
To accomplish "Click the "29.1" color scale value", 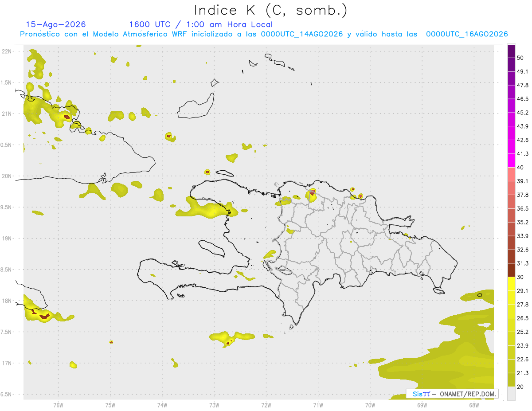I will [523, 291].
